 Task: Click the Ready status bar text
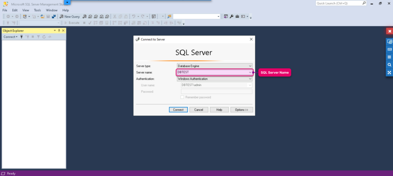[x=11, y=173]
